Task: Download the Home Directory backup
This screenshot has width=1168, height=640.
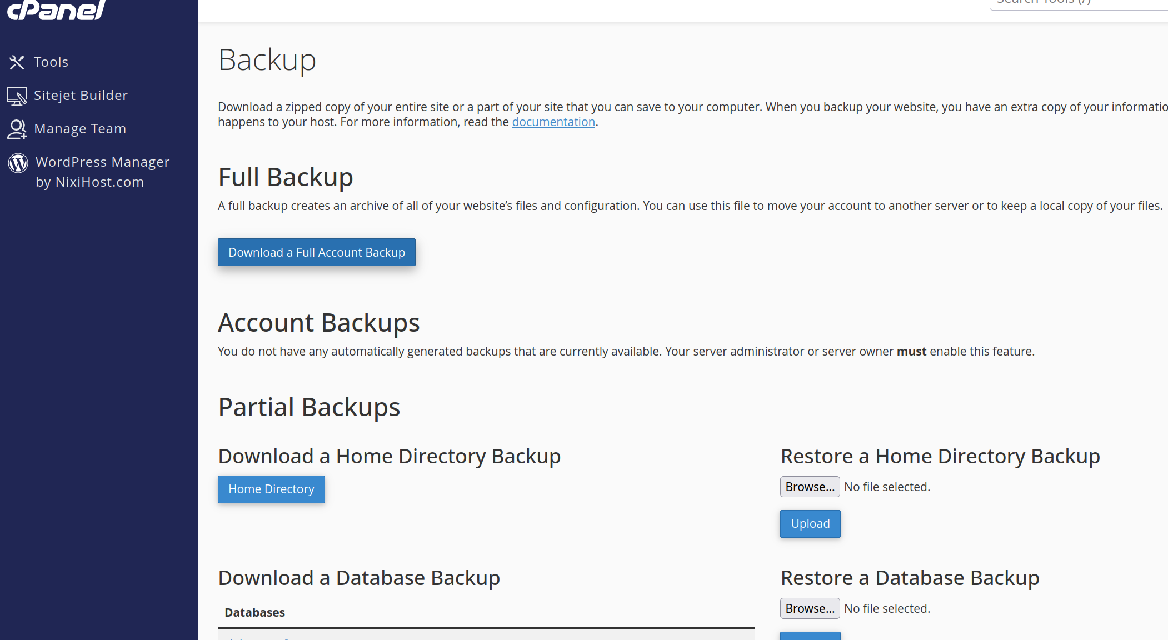Action: tap(271, 489)
